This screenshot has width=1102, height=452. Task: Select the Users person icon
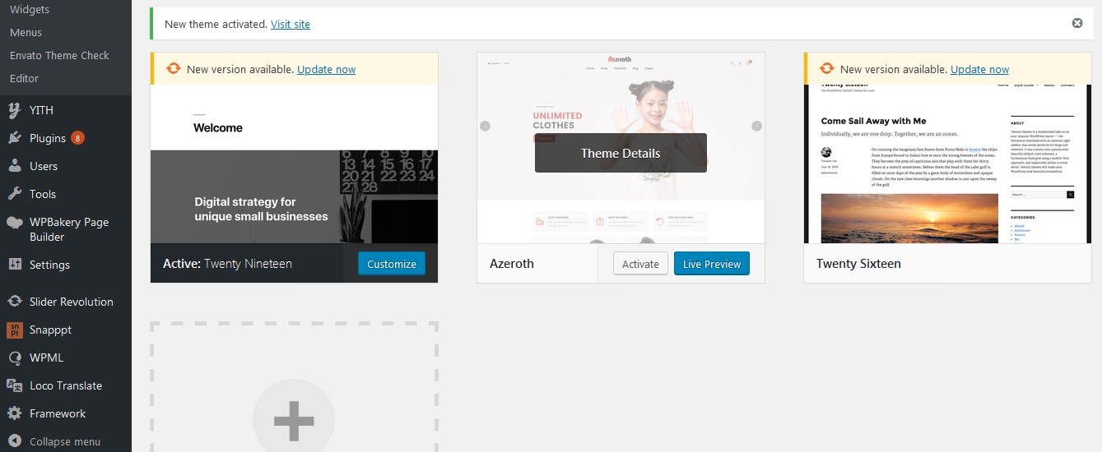[15, 166]
